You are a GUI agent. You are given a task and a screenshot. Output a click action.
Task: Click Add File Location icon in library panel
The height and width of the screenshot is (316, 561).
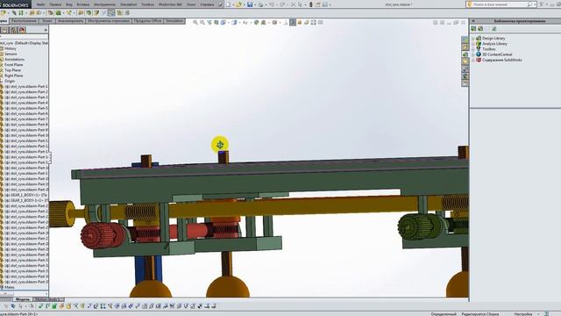pyautogui.click(x=480, y=28)
